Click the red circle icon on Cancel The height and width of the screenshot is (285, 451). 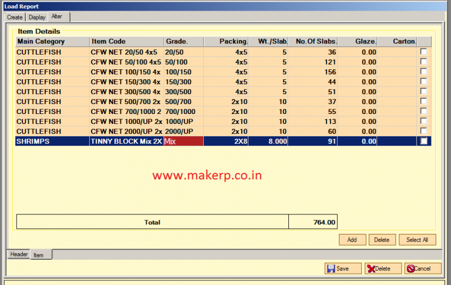click(x=410, y=269)
